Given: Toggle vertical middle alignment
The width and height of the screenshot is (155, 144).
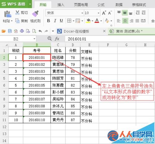Looking at the screenshot, I should click(x=125, y=13).
